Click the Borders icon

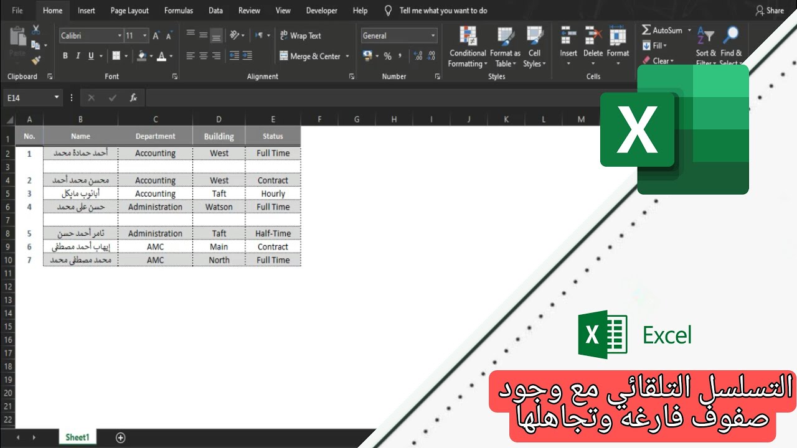pyautogui.click(x=116, y=56)
